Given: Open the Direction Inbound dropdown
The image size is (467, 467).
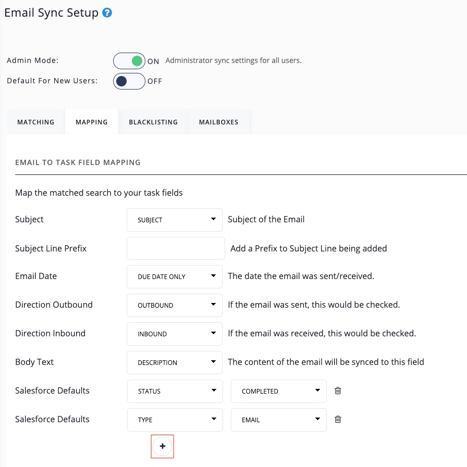Looking at the screenshot, I should click(174, 334).
